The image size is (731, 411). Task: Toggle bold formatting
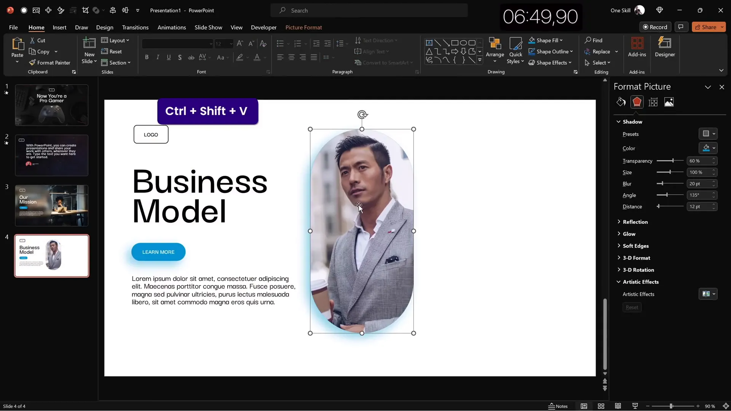(x=147, y=57)
